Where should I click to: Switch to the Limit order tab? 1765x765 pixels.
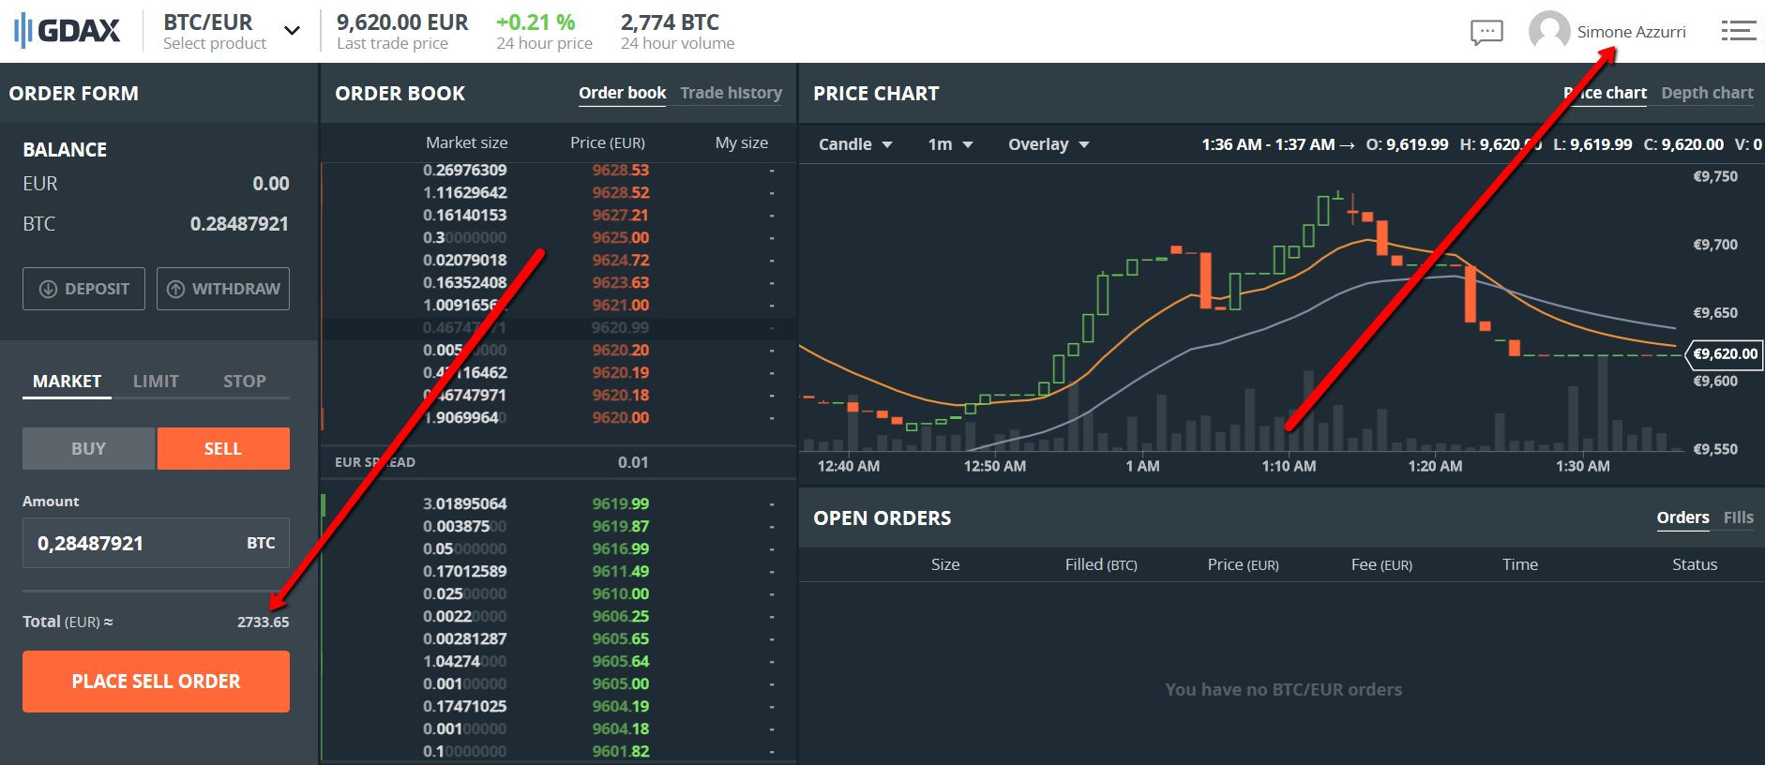click(x=156, y=382)
